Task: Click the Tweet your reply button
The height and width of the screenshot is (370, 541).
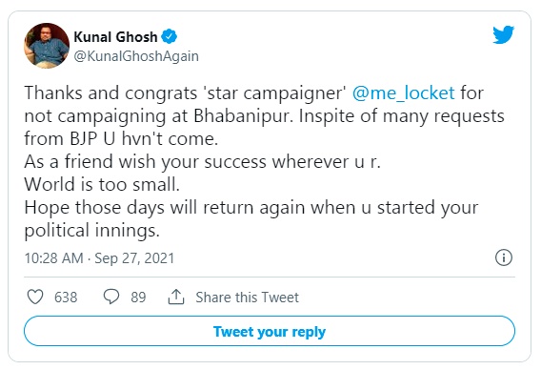Action: 270,331
